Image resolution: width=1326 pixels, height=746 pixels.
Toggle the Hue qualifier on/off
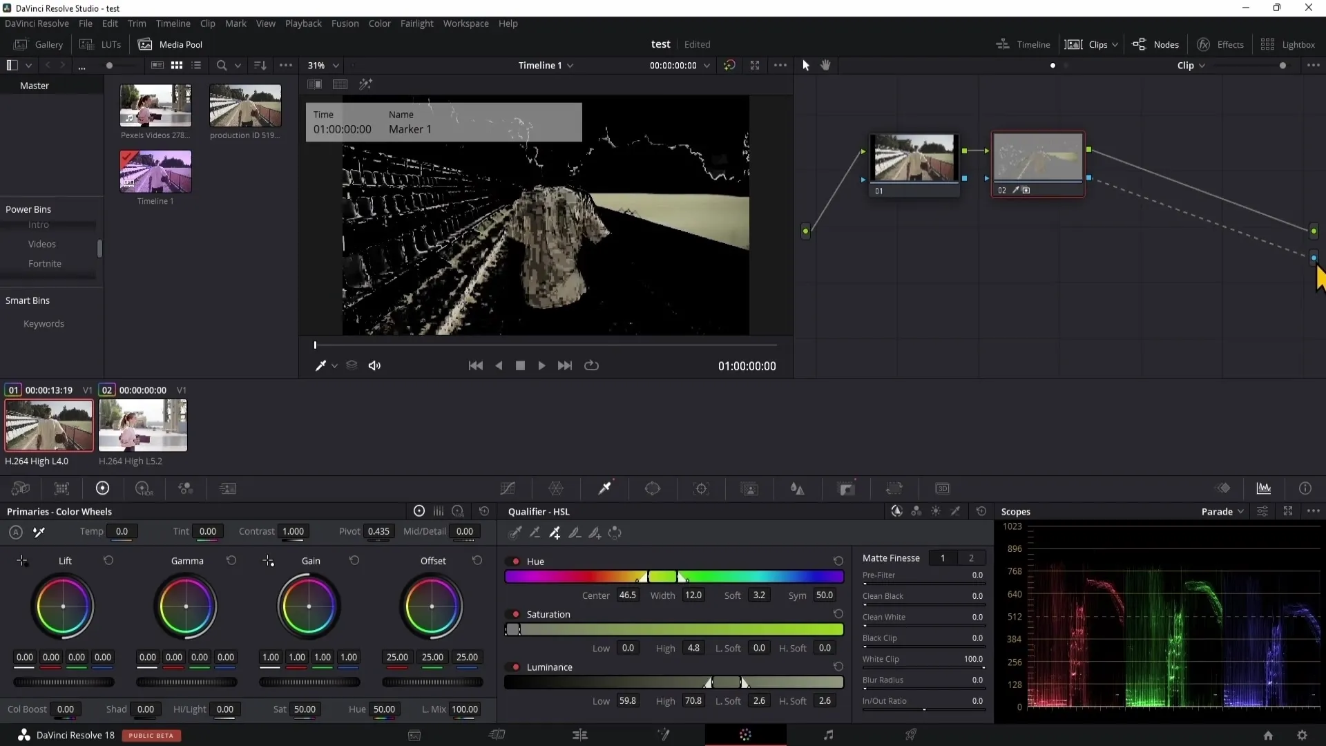516,562
